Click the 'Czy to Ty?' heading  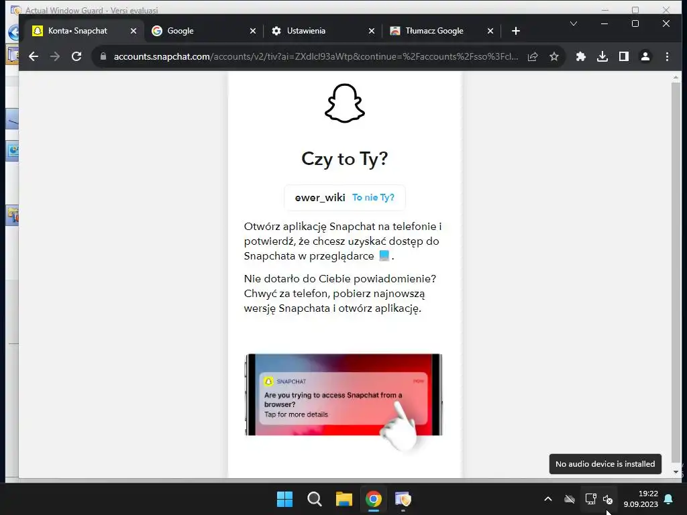[345, 159]
